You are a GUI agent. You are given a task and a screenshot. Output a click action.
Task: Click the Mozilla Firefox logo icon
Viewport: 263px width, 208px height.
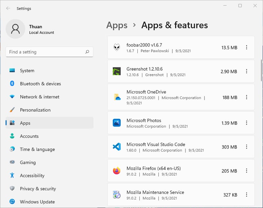(x=117, y=171)
